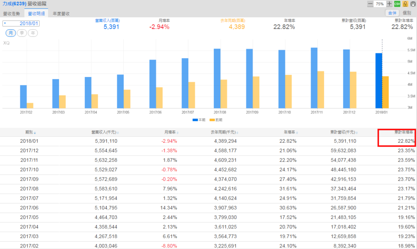Sort table by 月增率 column
This screenshot has height=249, width=417.
click(171, 132)
